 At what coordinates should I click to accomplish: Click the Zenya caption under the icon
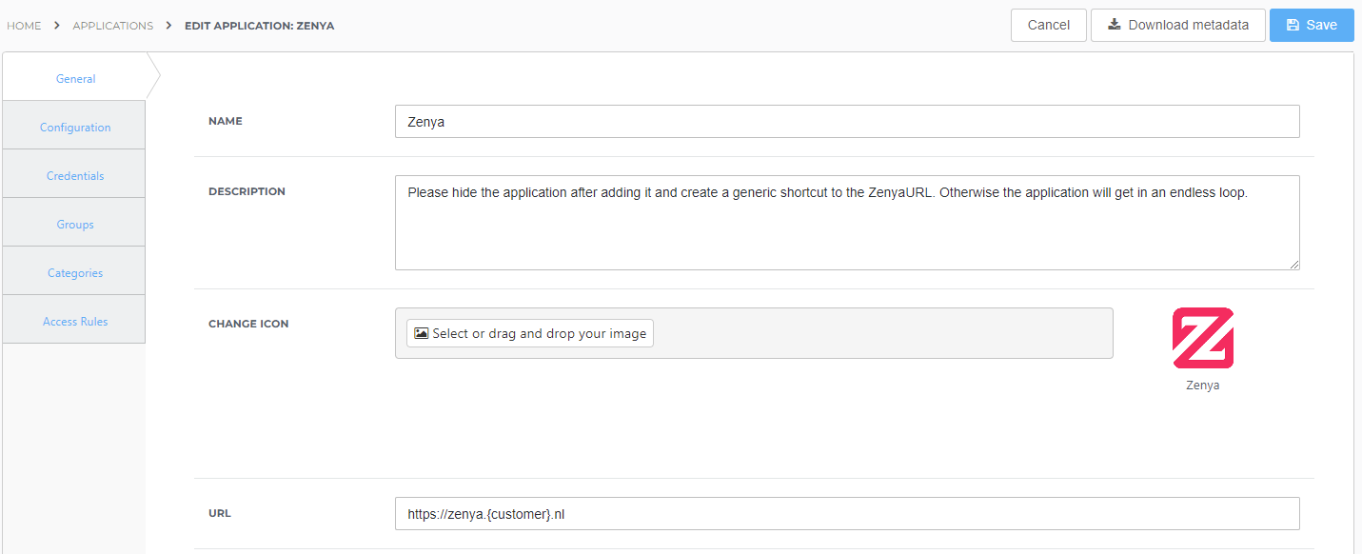tap(1203, 386)
